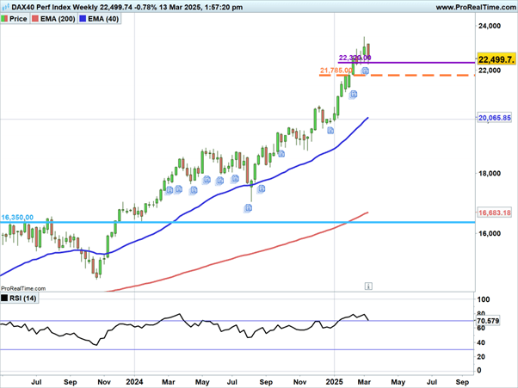Click the blue 20,065.85 EMA value tag
Image resolution: width=518 pixels, height=388 pixels.
(495, 118)
